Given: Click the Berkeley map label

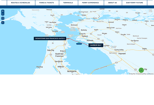Looking at the screenshot, I should (x=84, y=30).
